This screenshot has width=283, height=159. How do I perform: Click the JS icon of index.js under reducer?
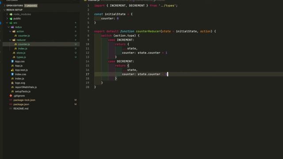[x=15, y=49]
